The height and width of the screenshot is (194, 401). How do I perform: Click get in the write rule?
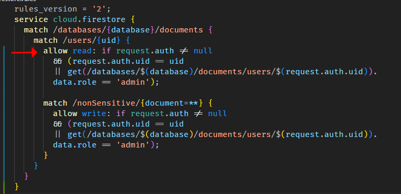tap(75, 134)
